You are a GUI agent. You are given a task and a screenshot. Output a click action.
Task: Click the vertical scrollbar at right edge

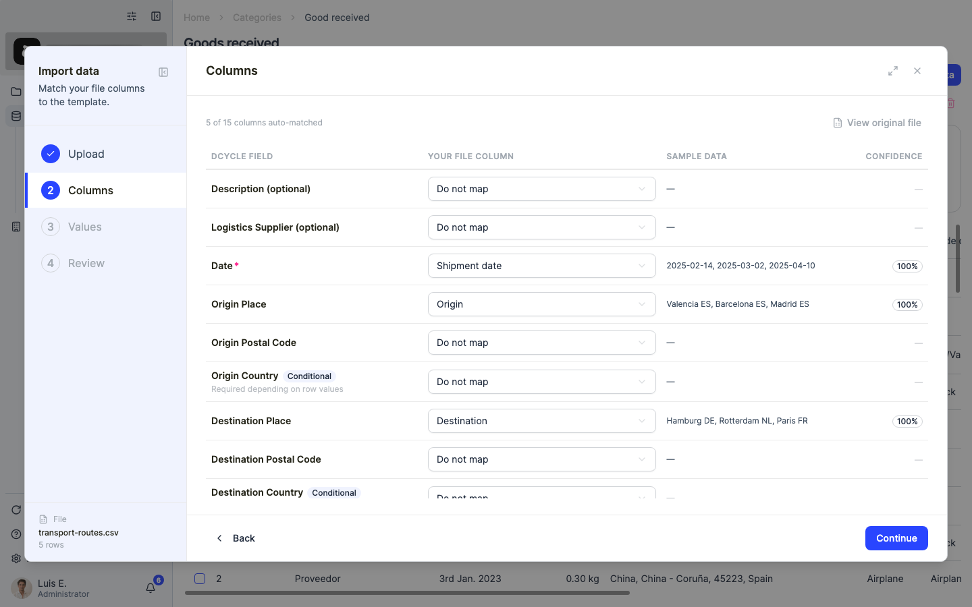pyautogui.click(x=958, y=259)
